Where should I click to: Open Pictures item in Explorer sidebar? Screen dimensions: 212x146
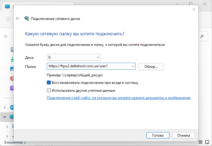(12, 69)
